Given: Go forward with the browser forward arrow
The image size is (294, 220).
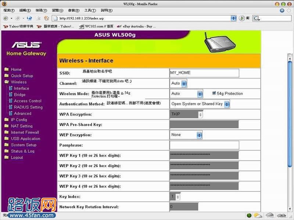Looking at the screenshot, I should click(x=17, y=18).
